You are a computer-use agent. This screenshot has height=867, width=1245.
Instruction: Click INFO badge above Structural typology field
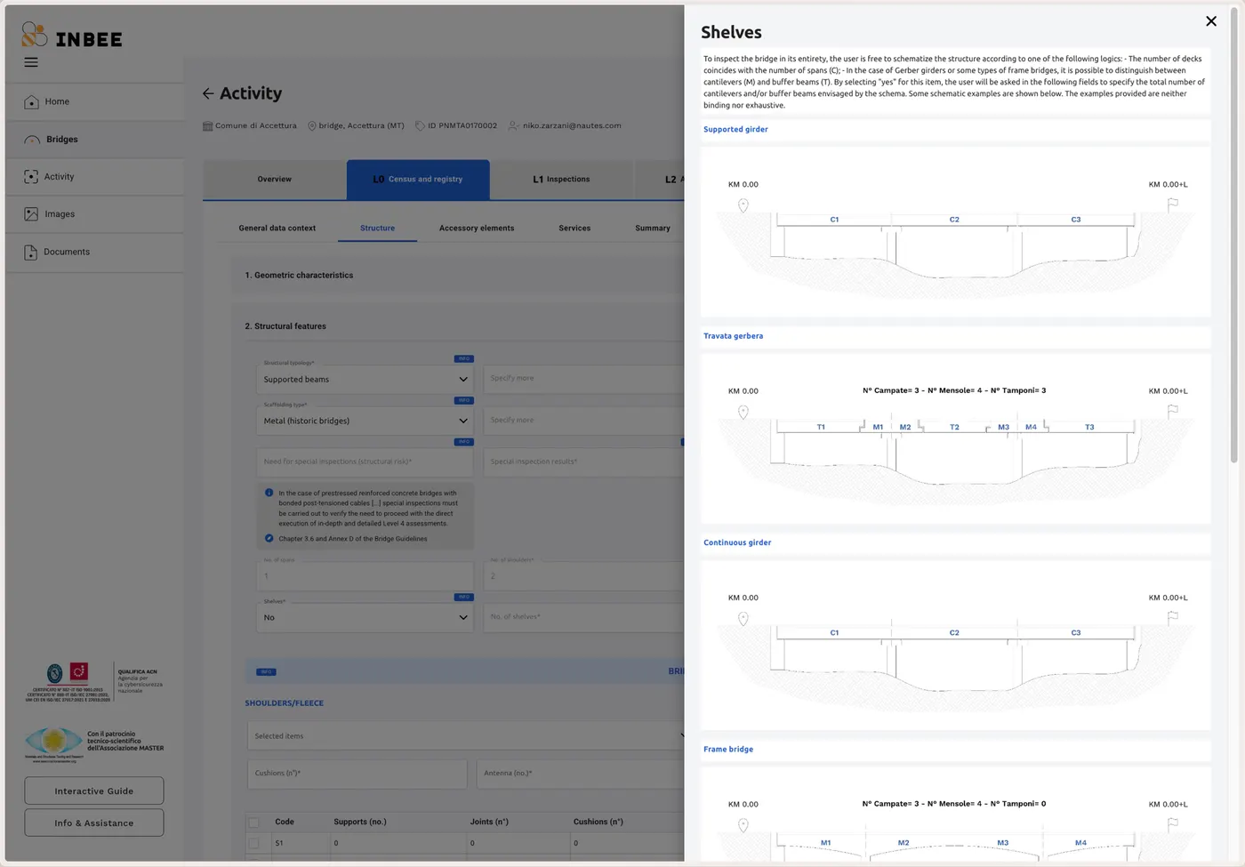463,359
